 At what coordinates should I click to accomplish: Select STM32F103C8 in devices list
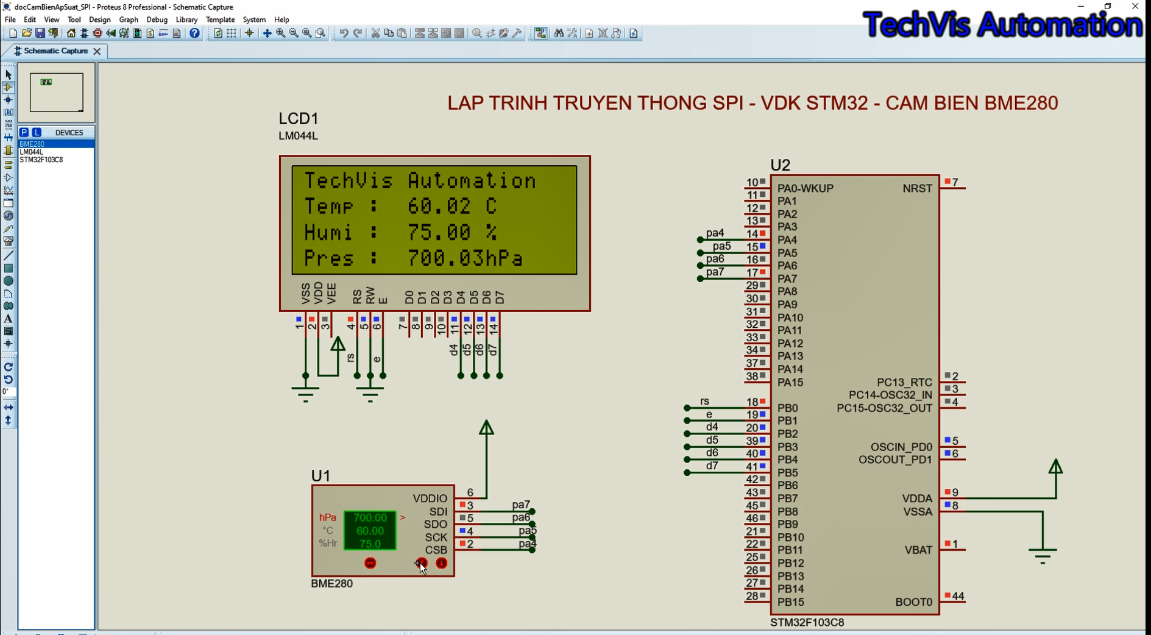pos(41,160)
